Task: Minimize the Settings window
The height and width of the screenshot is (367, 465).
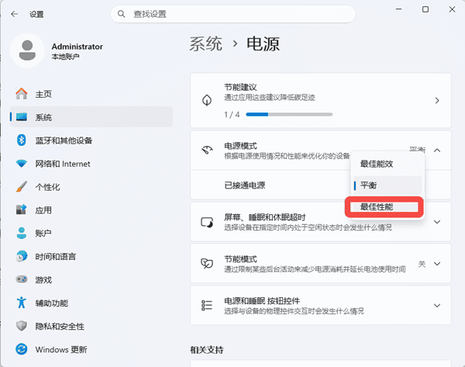Action: 399,9
